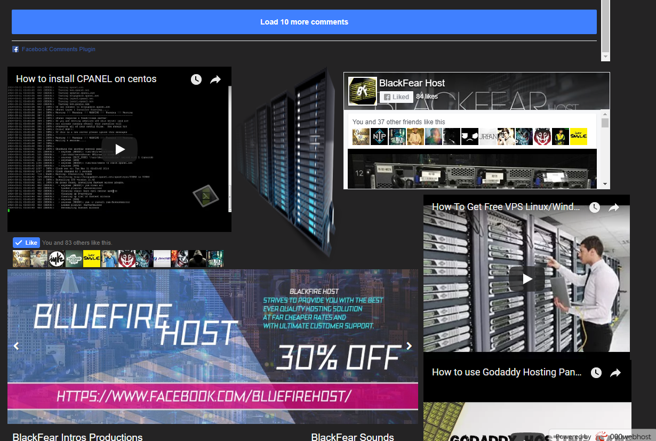The image size is (656, 441).
Task: Go to previous slide in BlueFire Host carousel
Action: [x=16, y=346]
